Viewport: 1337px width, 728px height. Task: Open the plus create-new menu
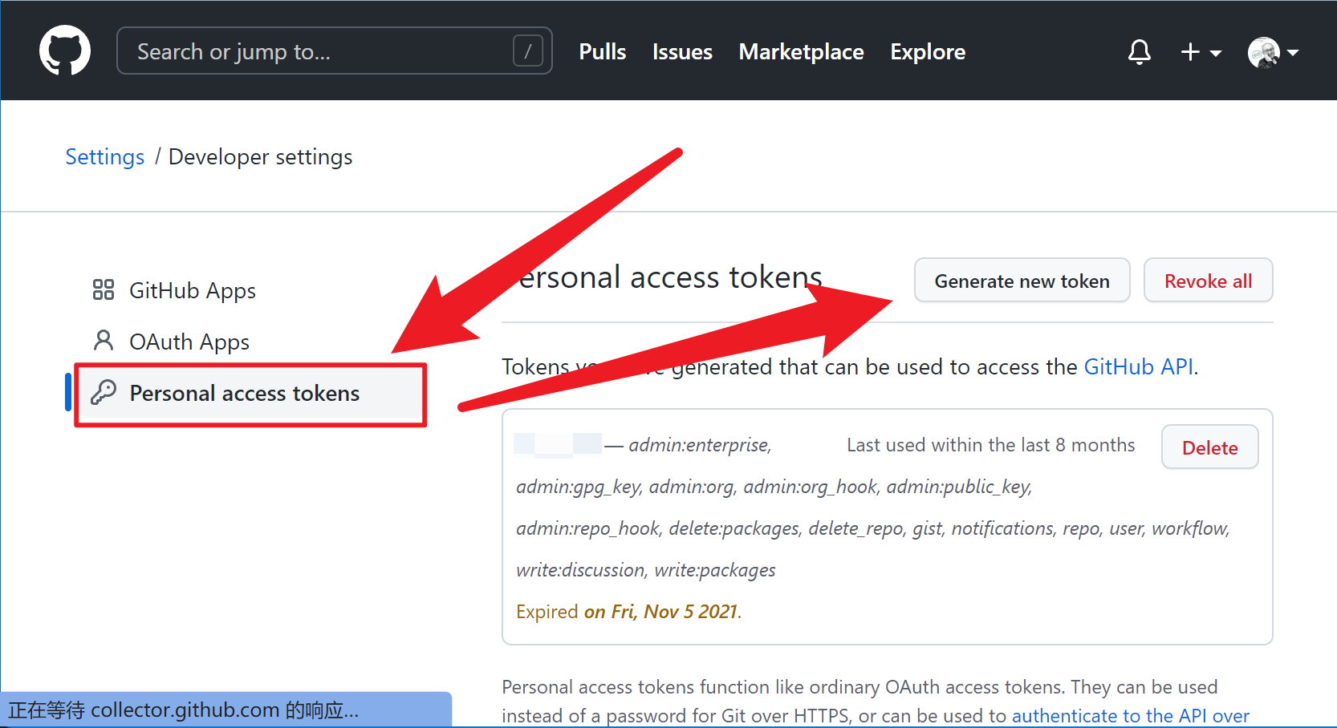tap(1201, 52)
